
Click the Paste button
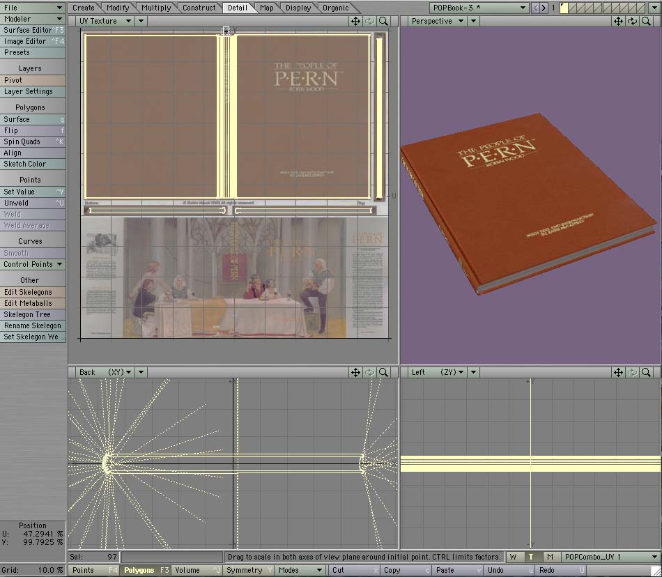click(x=457, y=570)
